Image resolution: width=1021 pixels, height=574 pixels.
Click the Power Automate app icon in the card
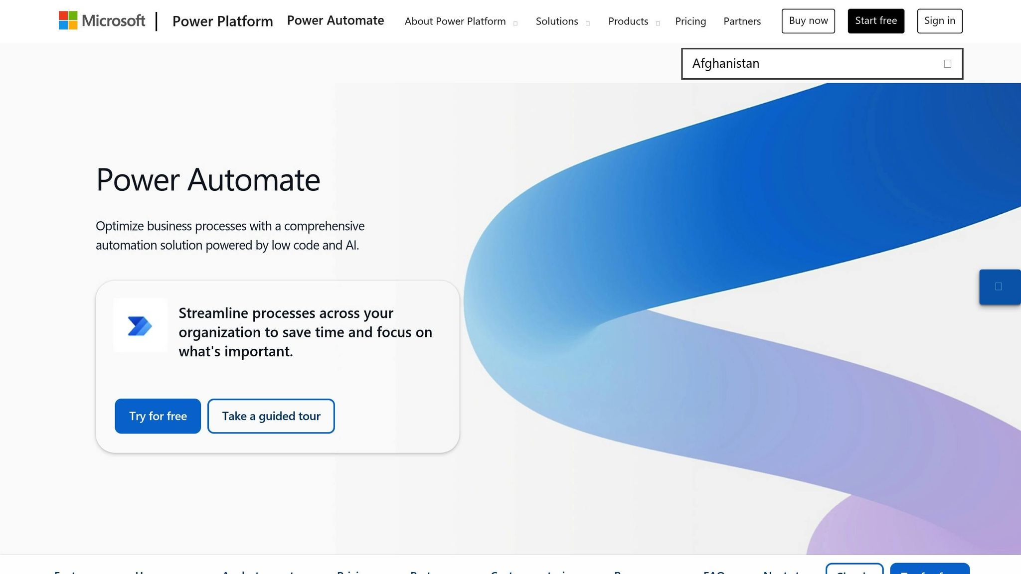point(140,325)
